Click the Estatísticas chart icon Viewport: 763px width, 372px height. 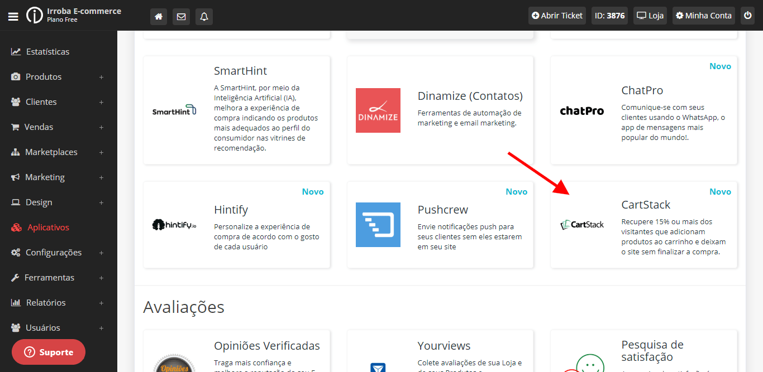tap(16, 52)
